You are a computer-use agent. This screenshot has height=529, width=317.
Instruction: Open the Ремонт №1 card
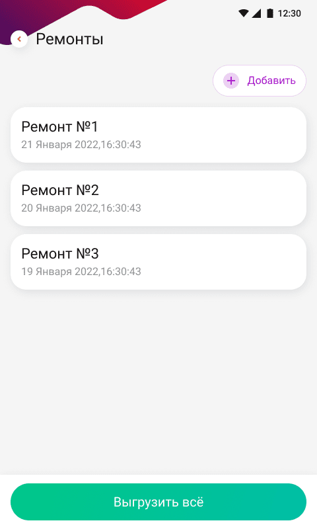point(158,135)
